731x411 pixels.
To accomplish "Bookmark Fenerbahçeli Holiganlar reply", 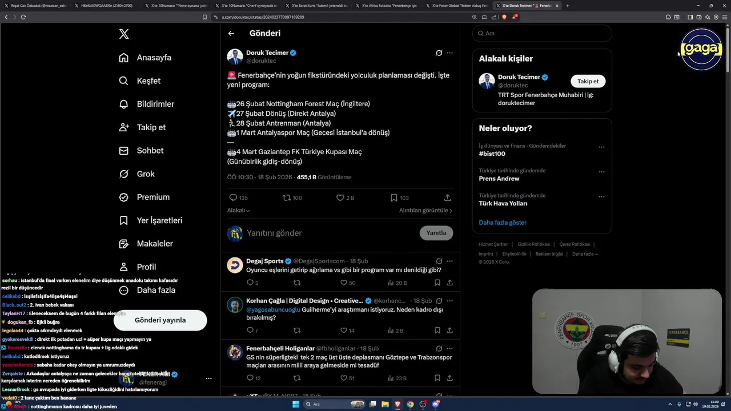I will pos(437,378).
